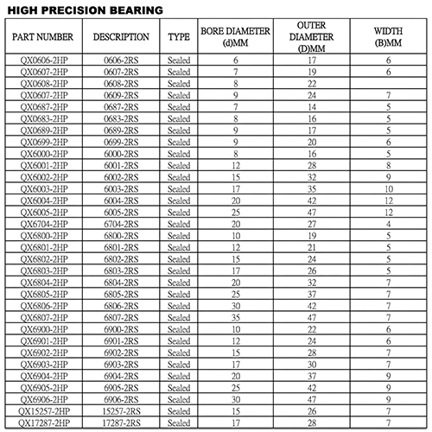Viewport: 432px width, 432px height.
Task: Click the 6807-2RS description cell
Action: (x=121, y=318)
